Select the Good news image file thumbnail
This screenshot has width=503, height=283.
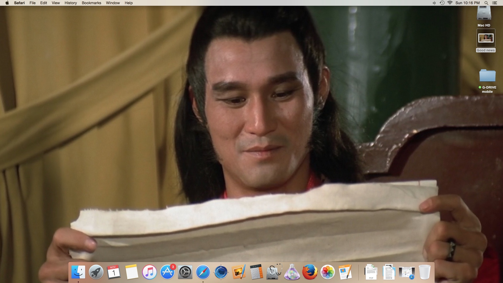pos(486,38)
